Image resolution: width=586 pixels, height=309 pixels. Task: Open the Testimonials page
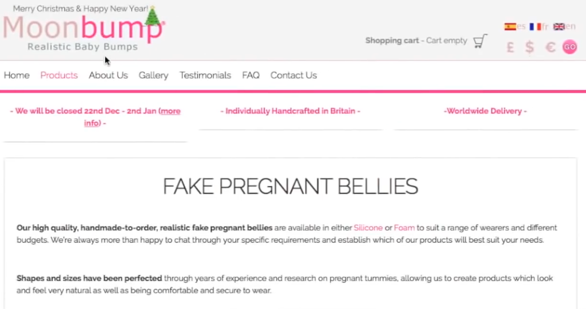click(x=205, y=75)
